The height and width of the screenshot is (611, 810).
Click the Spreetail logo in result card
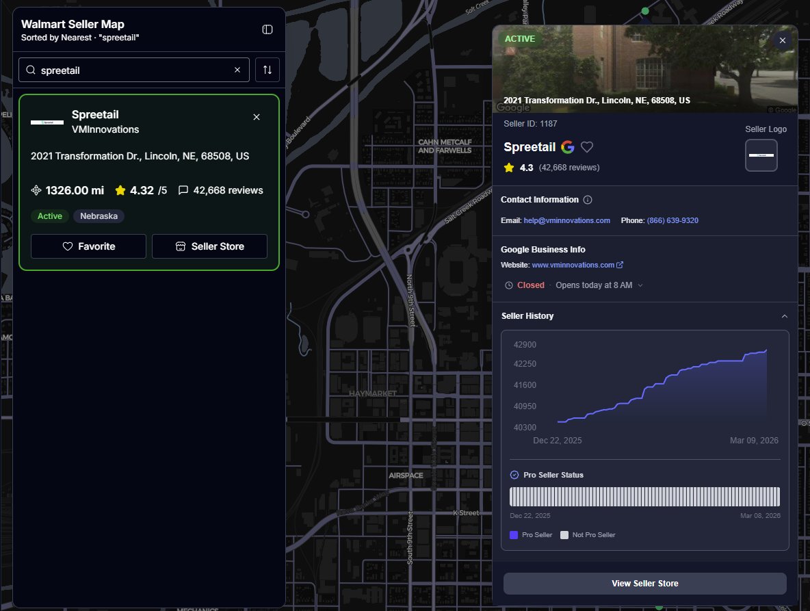pos(47,122)
